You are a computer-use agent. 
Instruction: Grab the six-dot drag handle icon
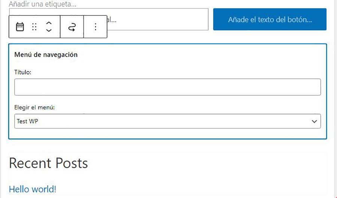click(x=34, y=27)
